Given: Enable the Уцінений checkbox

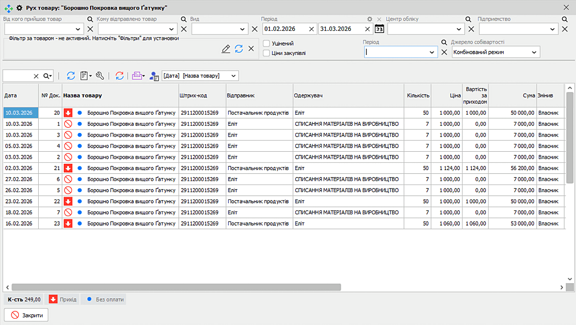Looking at the screenshot, I should (x=267, y=43).
